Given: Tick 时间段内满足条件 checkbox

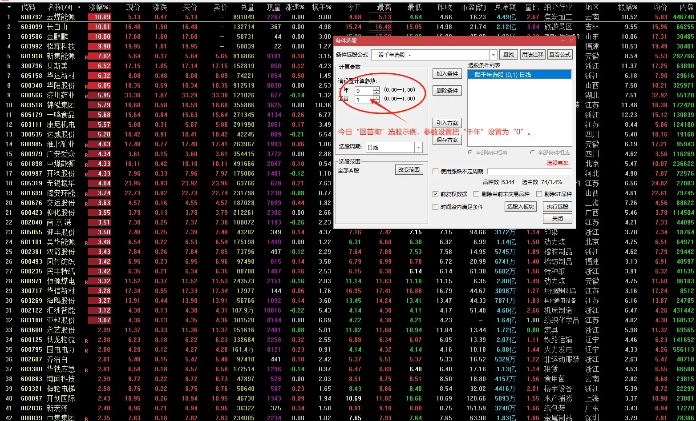Looking at the screenshot, I should pyautogui.click(x=436, y=207).
